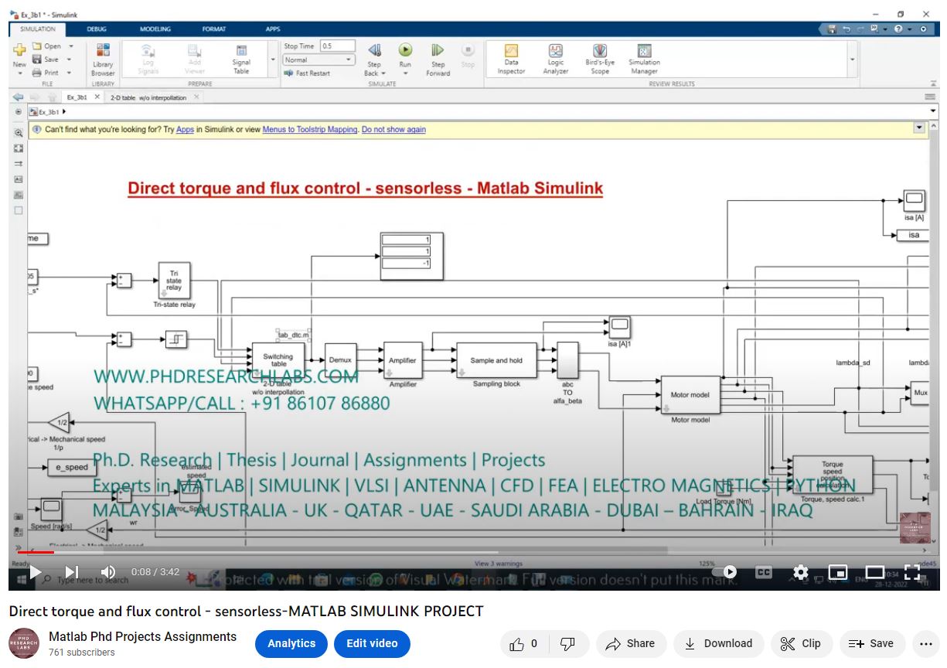Navigate back with blue arrow
The width and height of the screenshot is (947, 668).
(18, 97)
